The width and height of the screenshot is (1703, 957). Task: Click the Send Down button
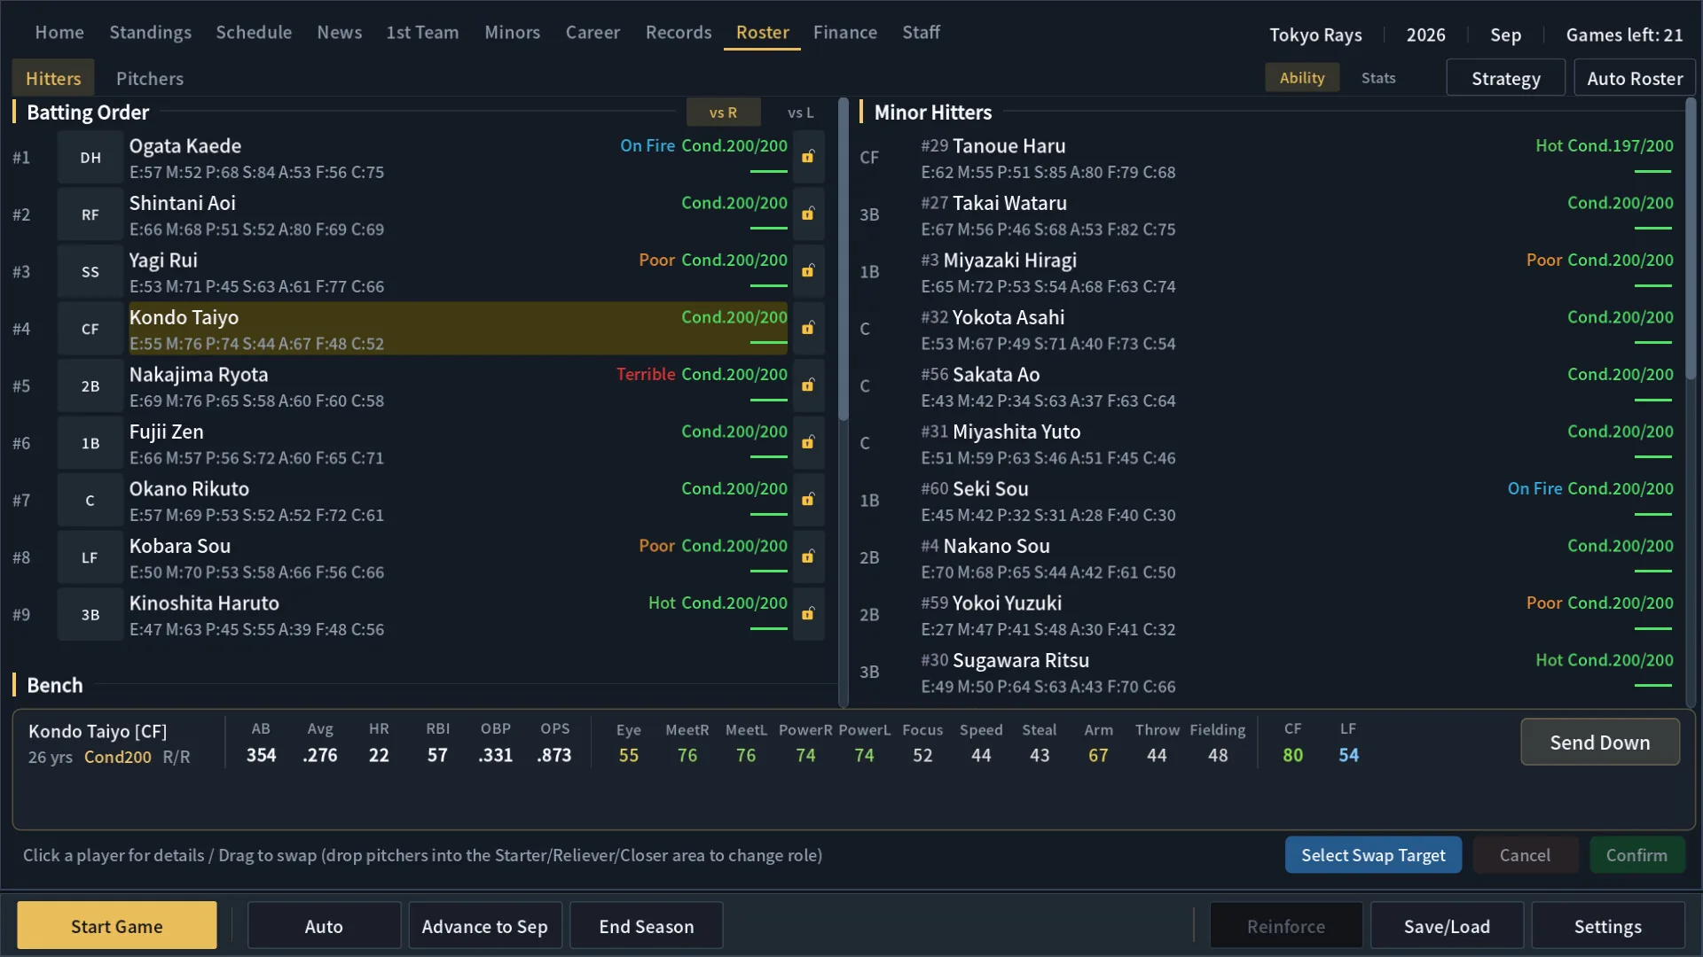[1599, 742]
